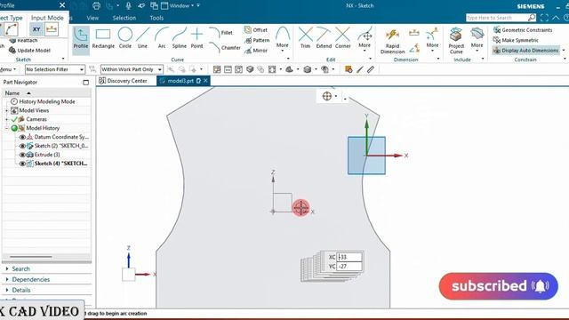The image size is (569, 320).
Task: Open the Within Work Part Only dropdown
Action: (x=132, y=69)
